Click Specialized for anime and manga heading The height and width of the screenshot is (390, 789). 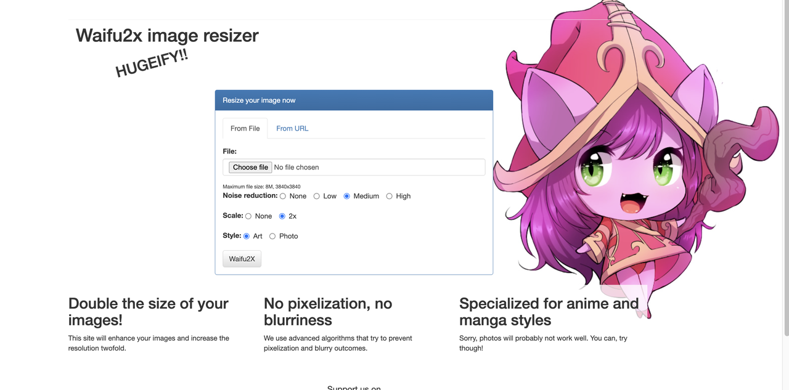point(549,312)
